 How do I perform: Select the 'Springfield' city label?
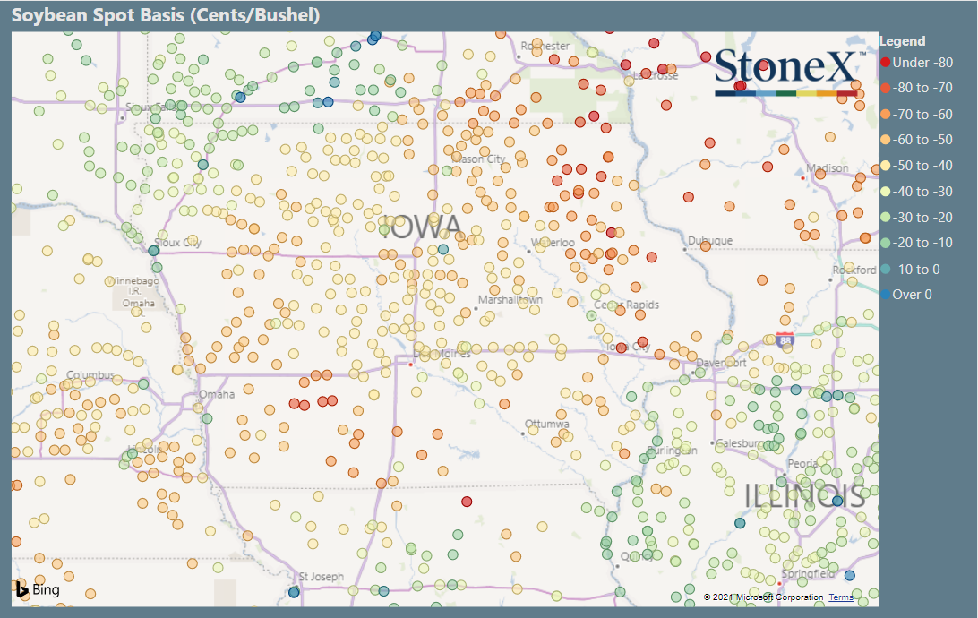[x=808, y=574]
